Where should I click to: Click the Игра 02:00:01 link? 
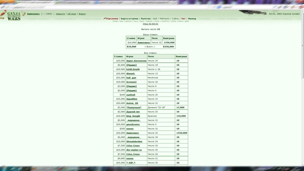click(x=150, y=24)
